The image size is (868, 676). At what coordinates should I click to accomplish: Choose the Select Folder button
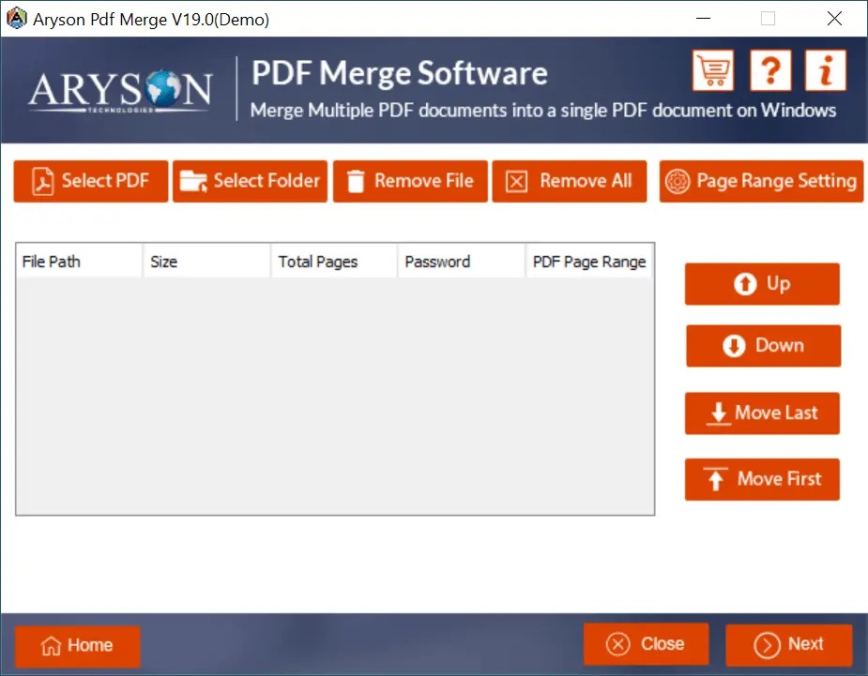pyautogui.click(x=251, y=181)
